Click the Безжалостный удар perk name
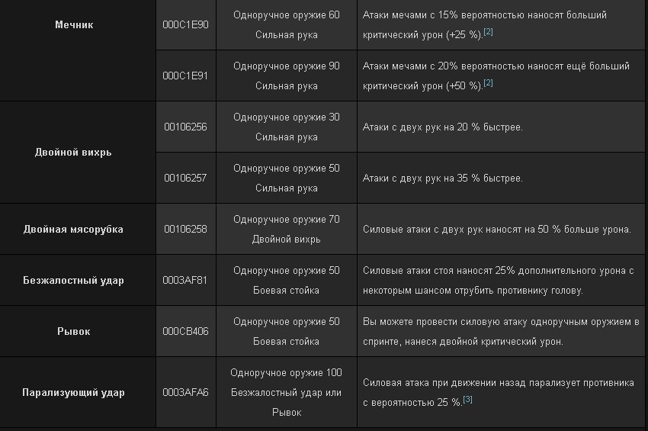This screenshot has height=431, width=648. point(73,281)
